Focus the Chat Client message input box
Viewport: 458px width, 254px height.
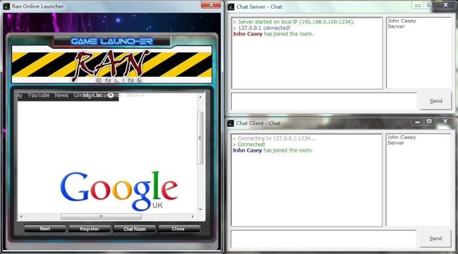click(x=323, y=239)
